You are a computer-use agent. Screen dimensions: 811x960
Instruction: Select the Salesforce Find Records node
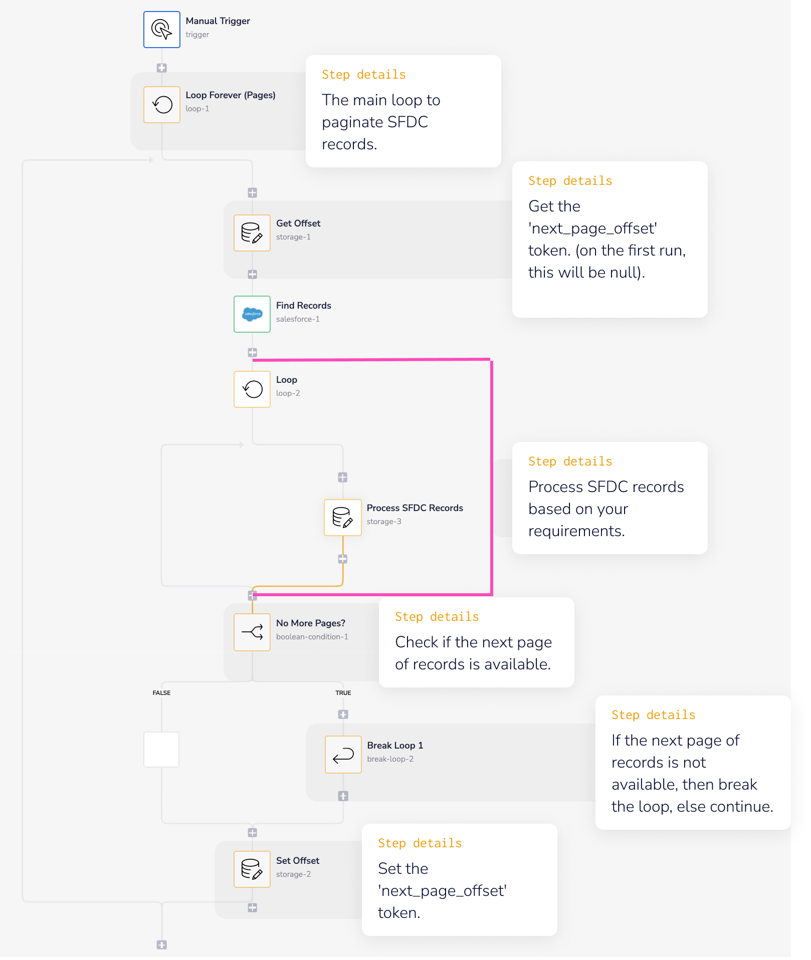[252, 315]
